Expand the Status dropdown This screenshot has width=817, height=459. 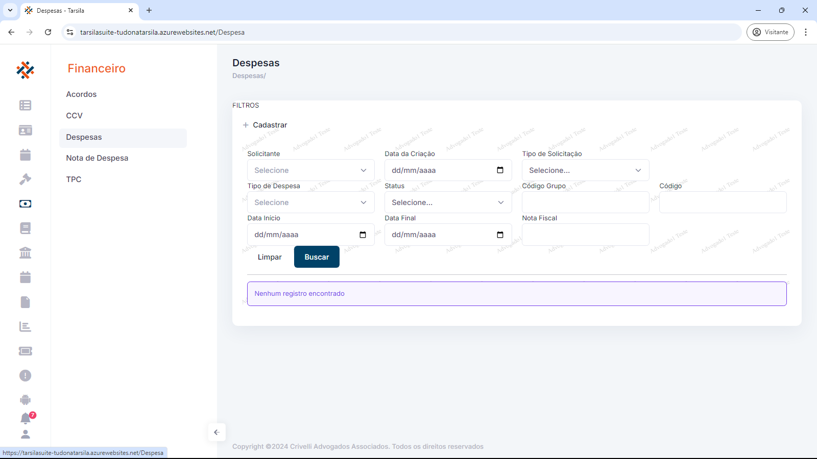(448, 202)
